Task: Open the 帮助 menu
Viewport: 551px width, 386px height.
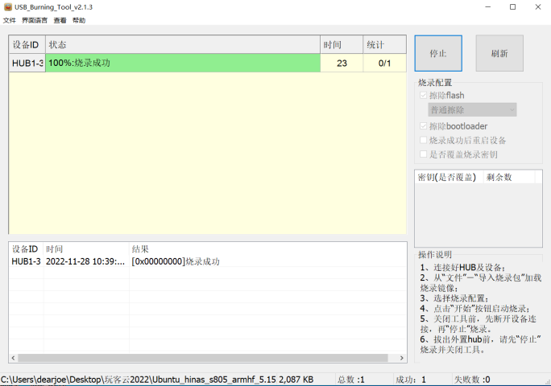Action: 79,20
